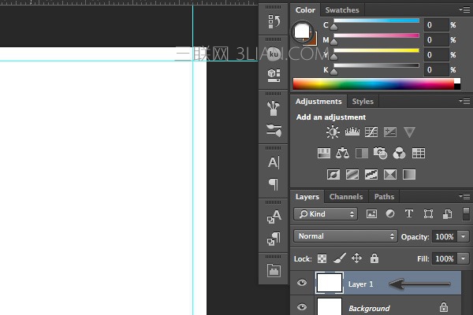Image resolution: width=473 pixels, height=315 pixels.
Task: Add a Hue/Saturation adjustment
Action: 324,153
